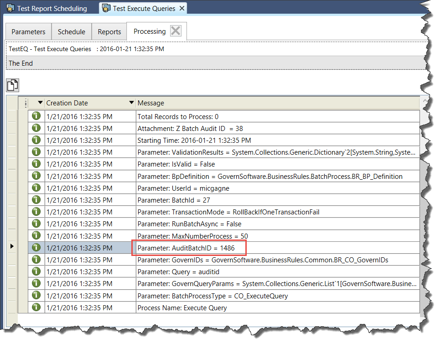The width and height of the screenshot is (441, 344).
Task: Click info icon on AuditBatchID row
Action: (x=36, y=248)
